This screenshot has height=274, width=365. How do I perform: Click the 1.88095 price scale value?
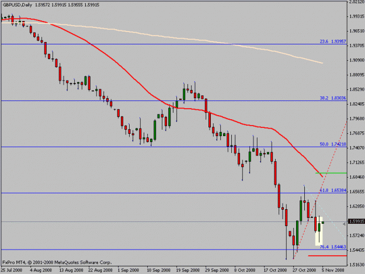(x=357, y=75)
